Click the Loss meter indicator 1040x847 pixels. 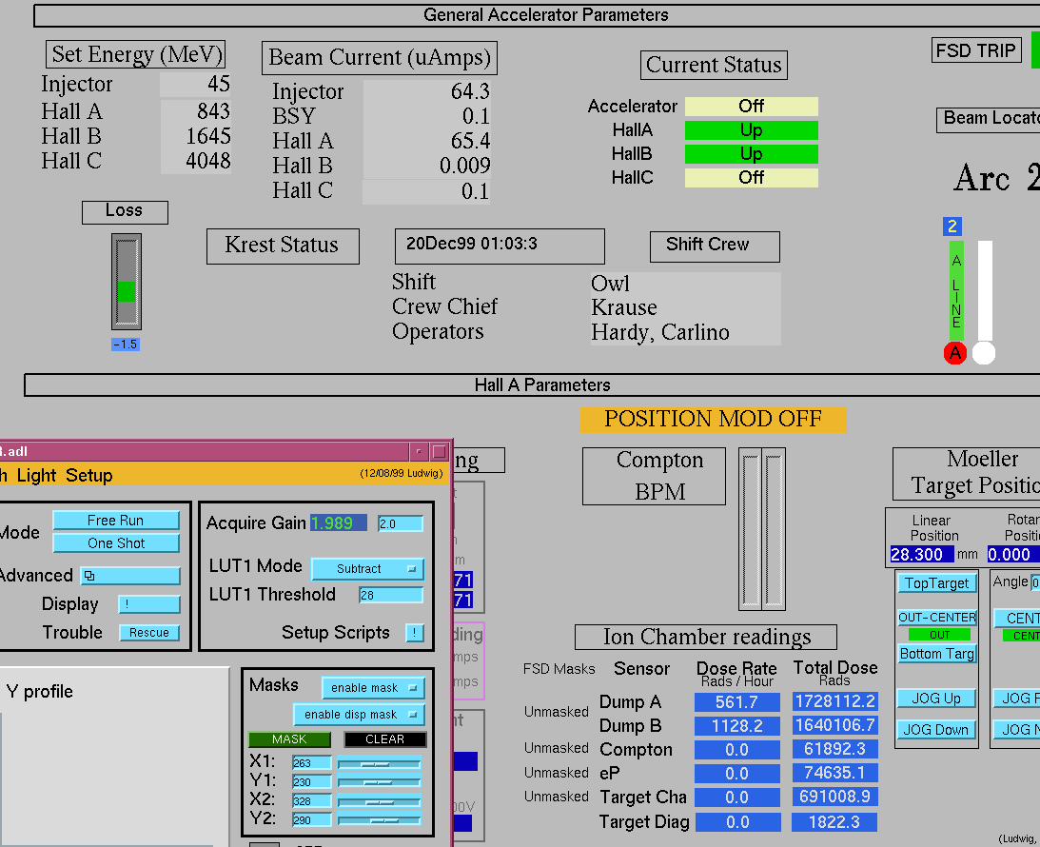tap(126, 283)
